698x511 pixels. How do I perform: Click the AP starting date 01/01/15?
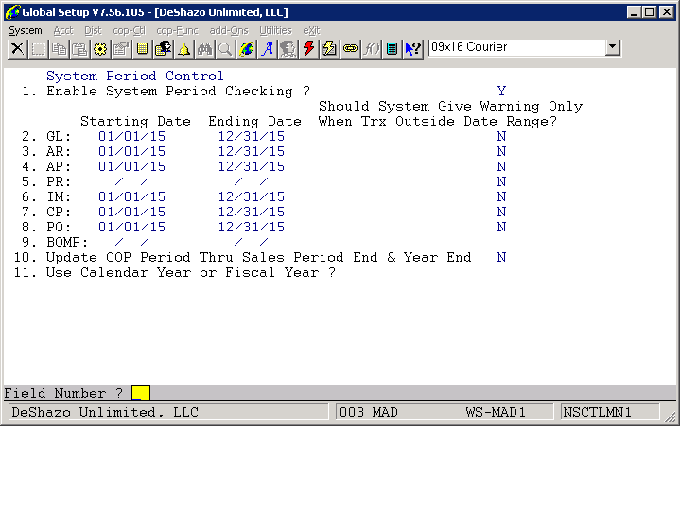pos(131,167)
